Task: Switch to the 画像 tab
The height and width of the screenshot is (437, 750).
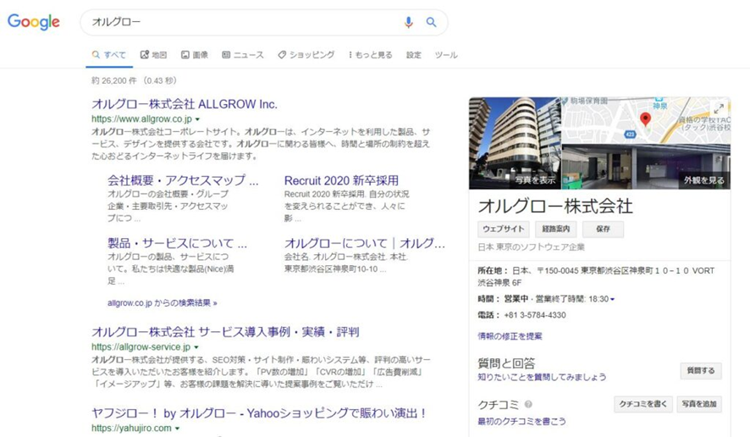Action: click(195, 55)
